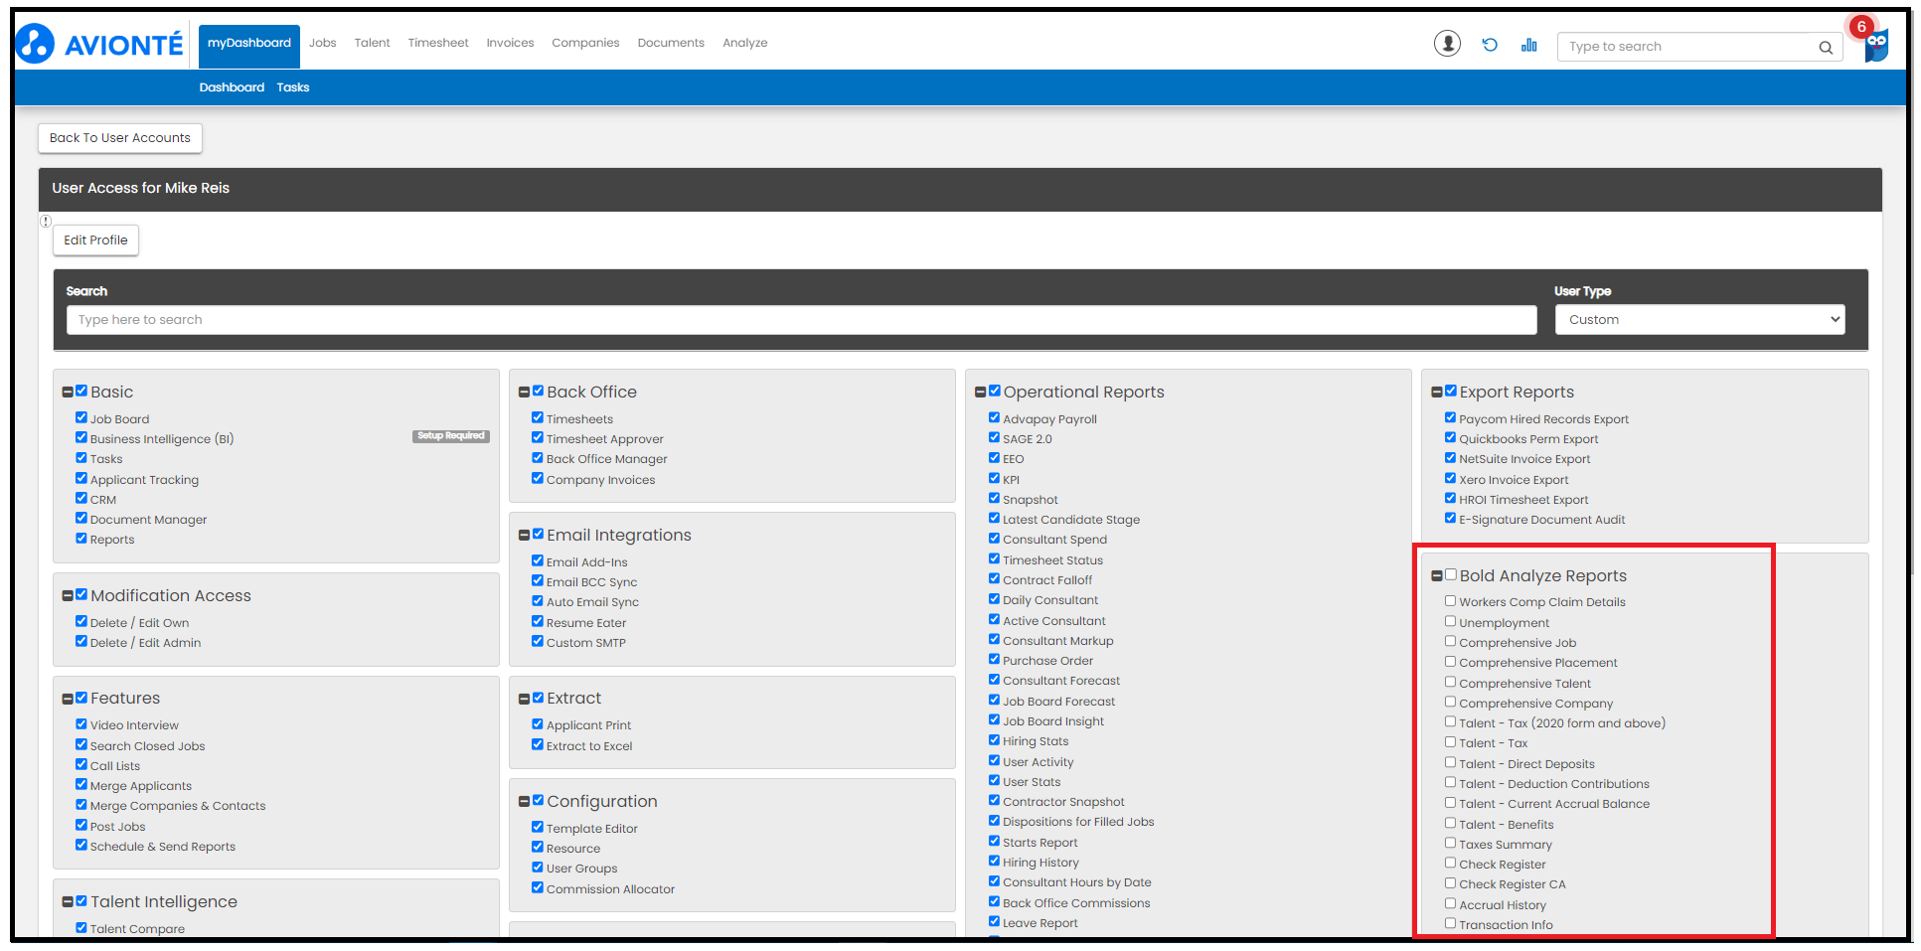Collapse the Modification Access section

point(68,596)
